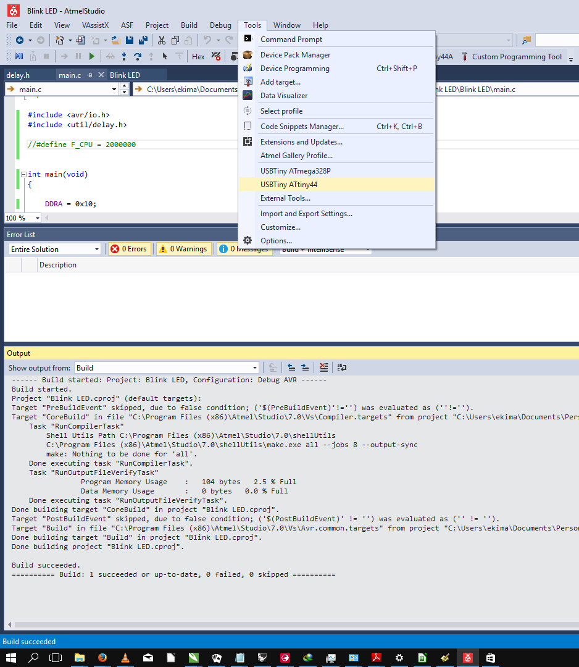Image resolution: width=579 pixels, height=667 pixels.
Task: Click the Quick Launch search field
Action: (x=557, y=40)
